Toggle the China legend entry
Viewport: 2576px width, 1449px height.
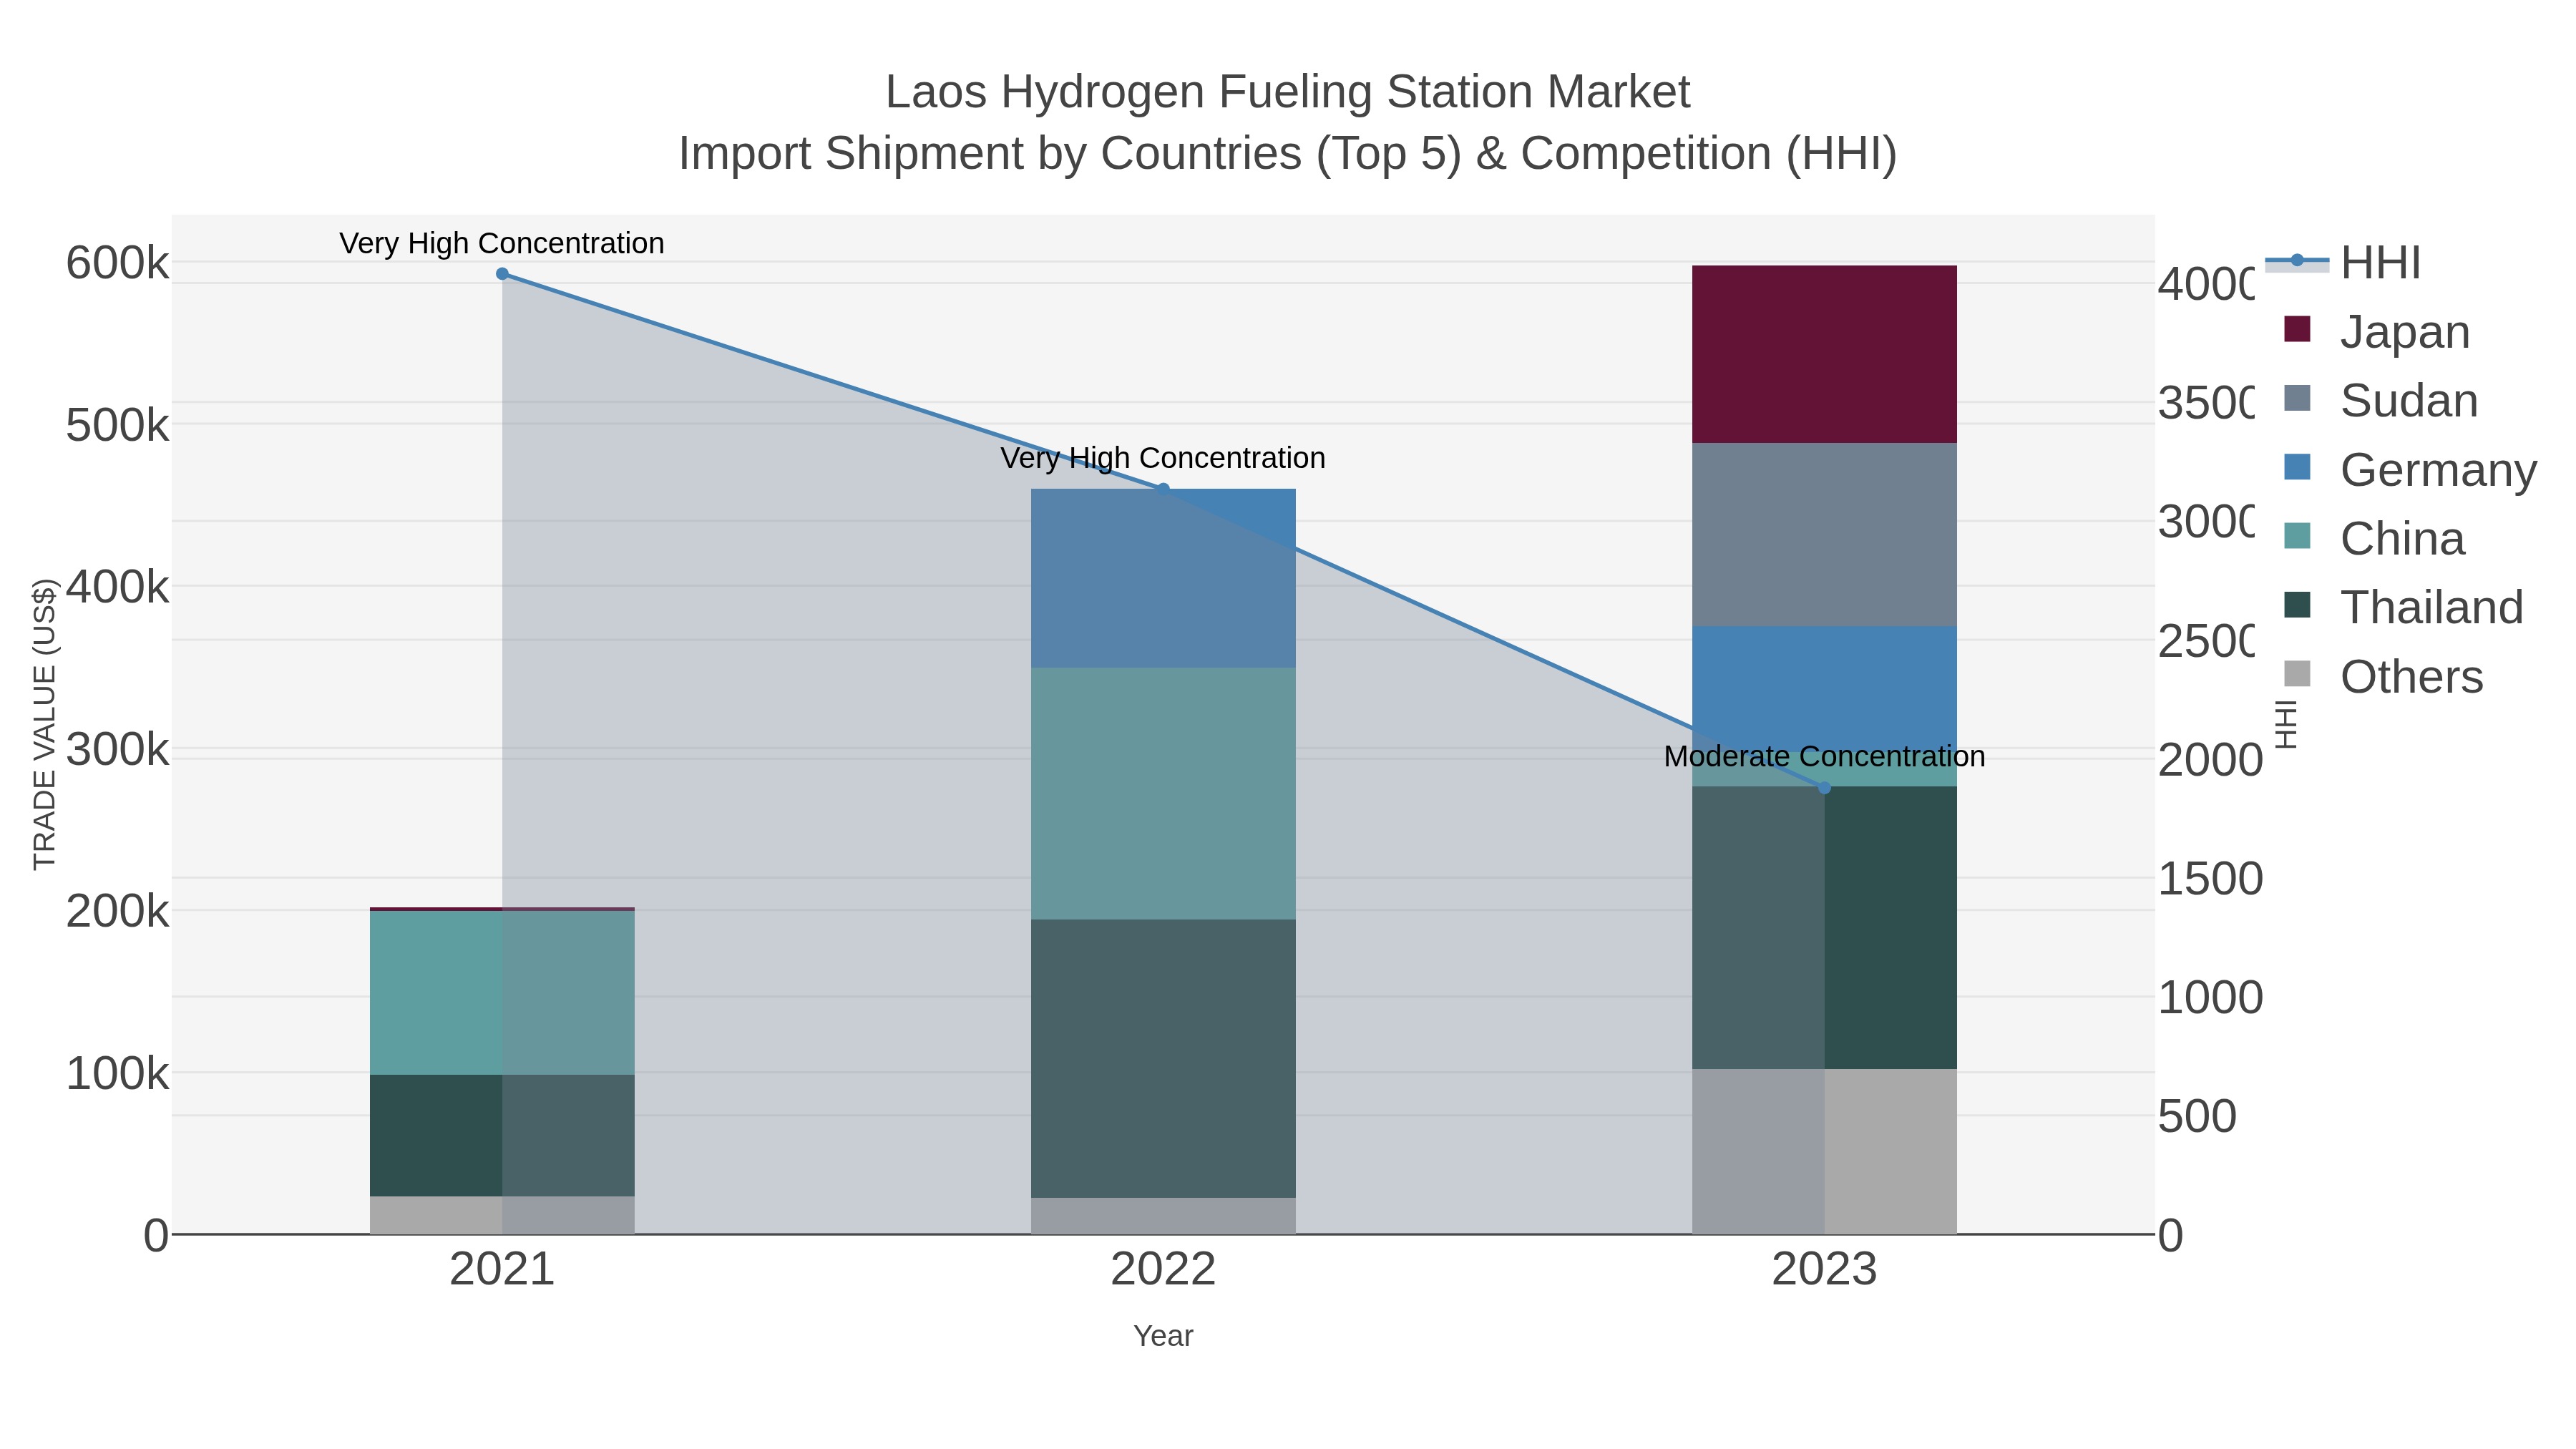click(2374, 539)
